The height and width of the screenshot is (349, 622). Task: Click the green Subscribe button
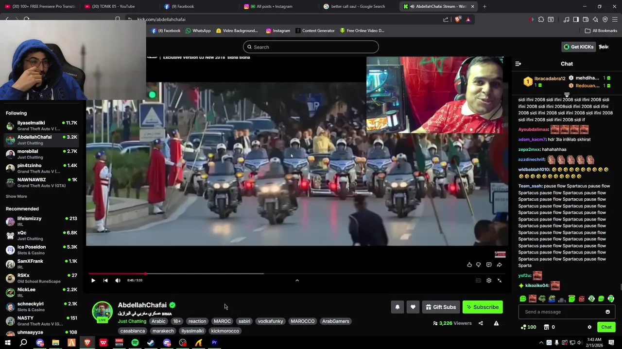tap(483, 307)
